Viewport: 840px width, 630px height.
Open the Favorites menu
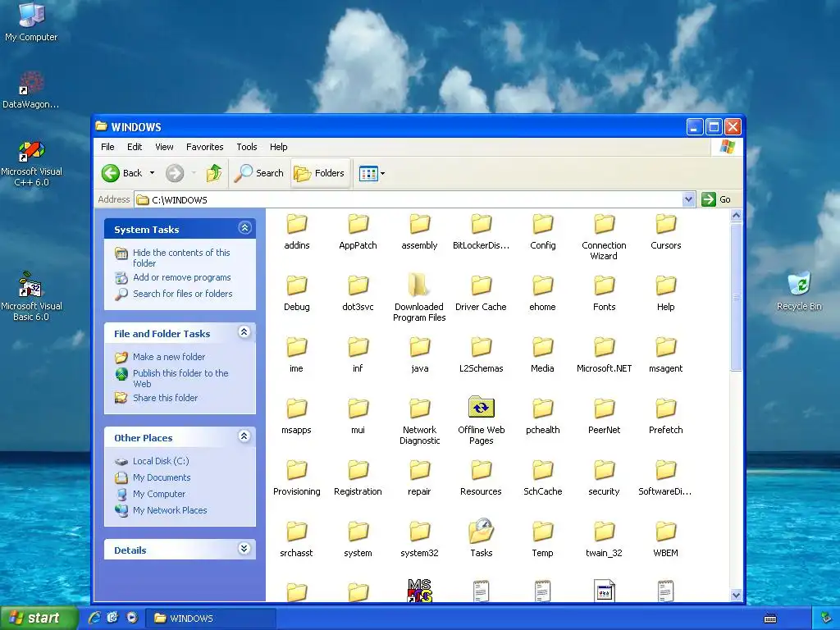point(204,147)
